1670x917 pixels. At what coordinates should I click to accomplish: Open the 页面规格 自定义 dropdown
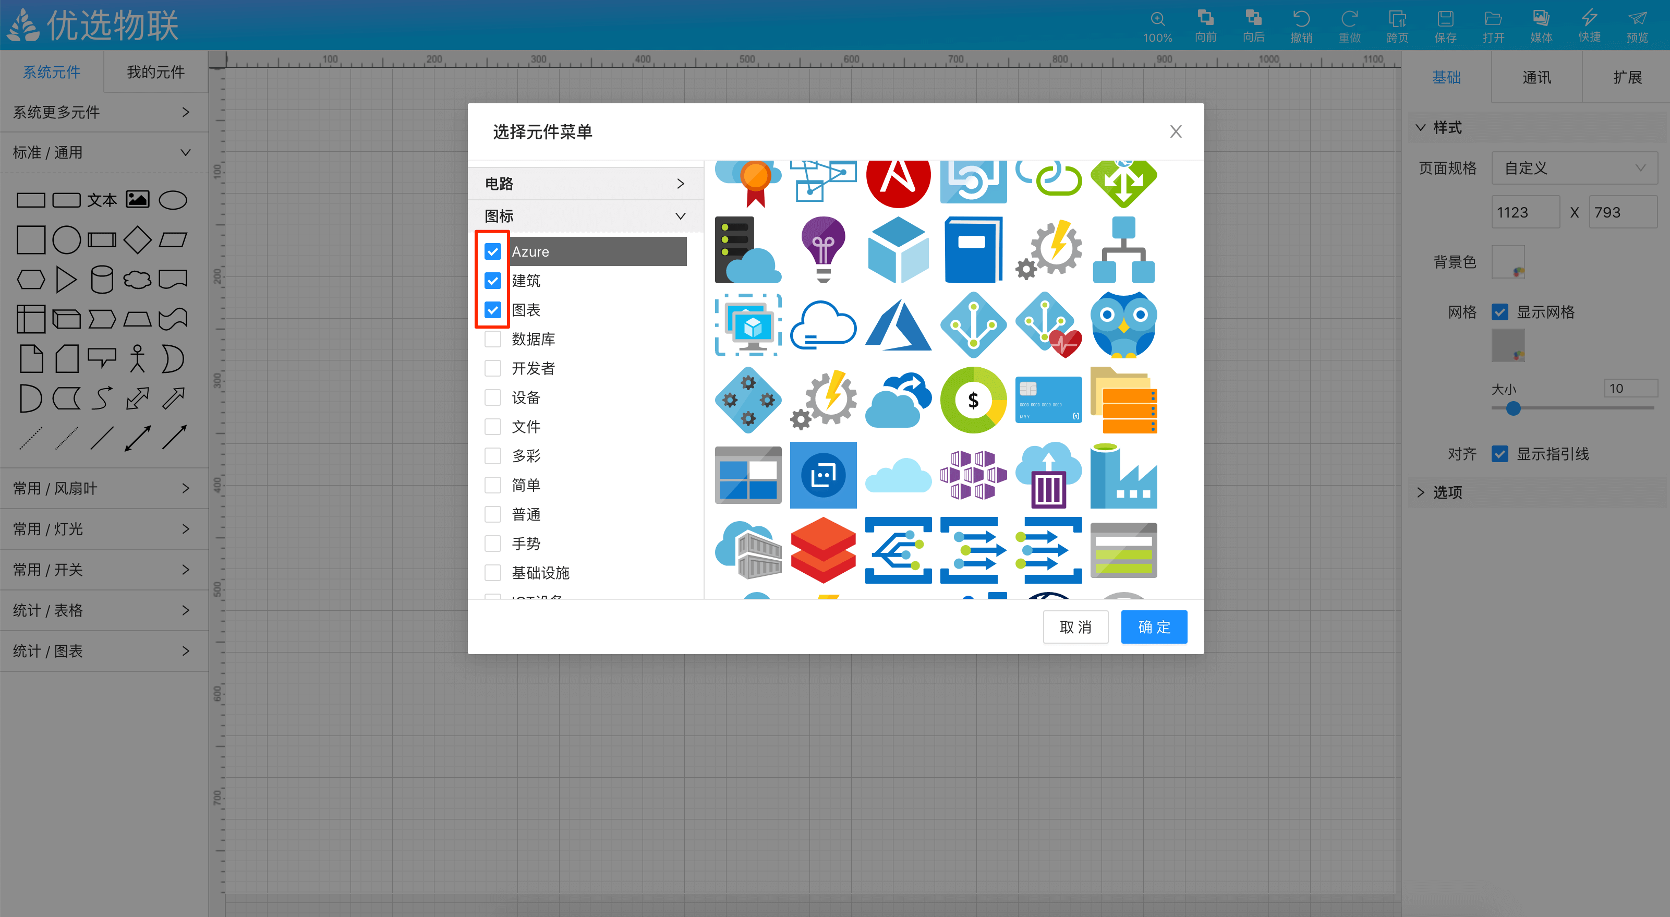coord(1574,168)
